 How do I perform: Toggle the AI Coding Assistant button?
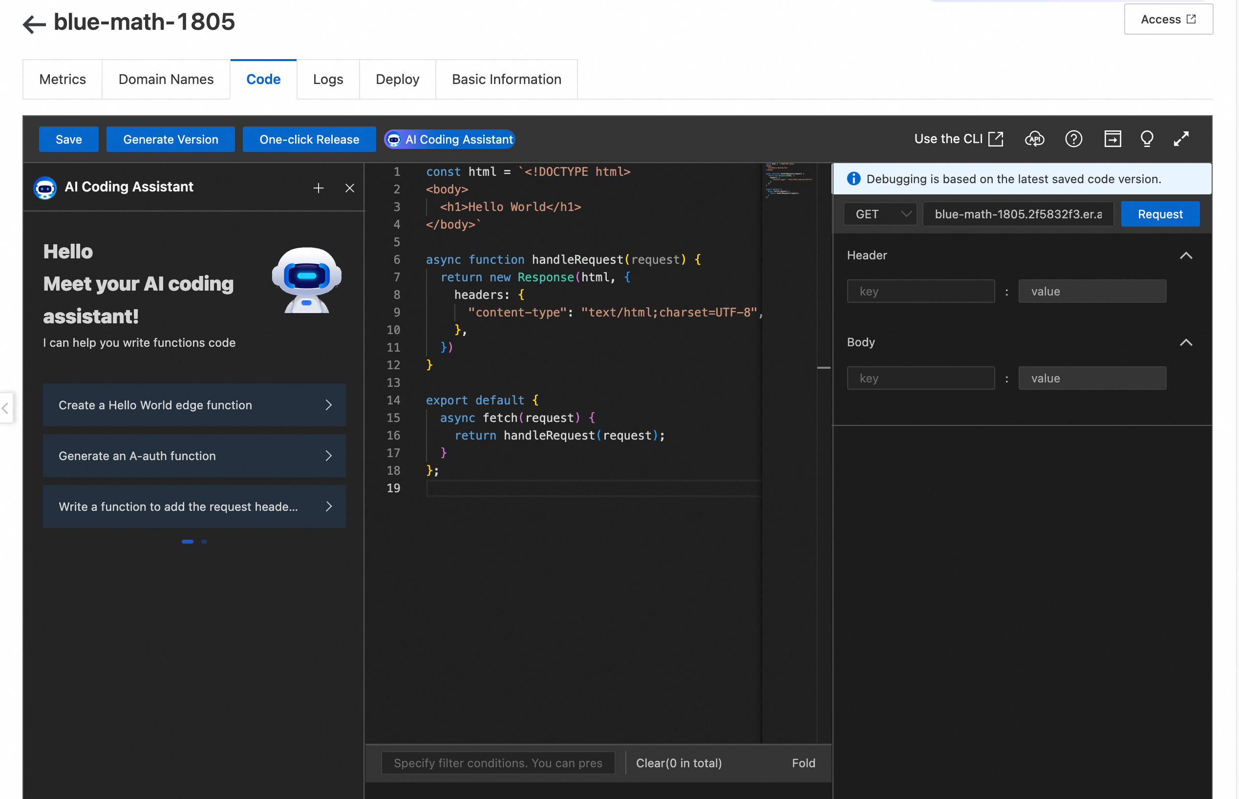449,140
